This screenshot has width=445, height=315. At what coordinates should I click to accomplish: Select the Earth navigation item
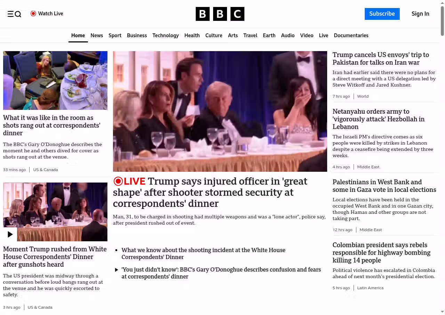pyautogui.click(x=269, y=35)
